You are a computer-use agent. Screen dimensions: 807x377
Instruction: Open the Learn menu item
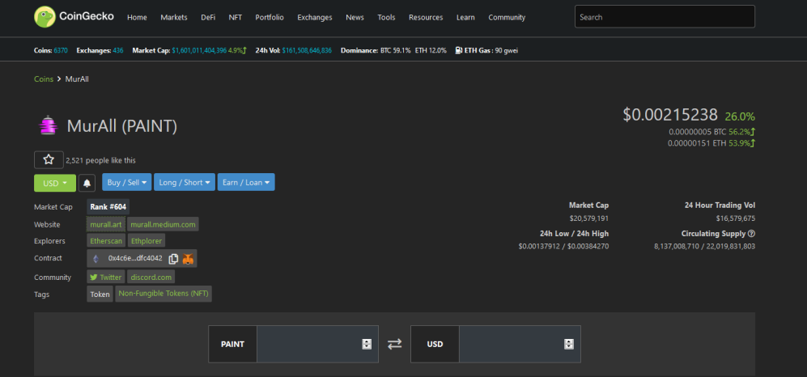pos(465,17)
